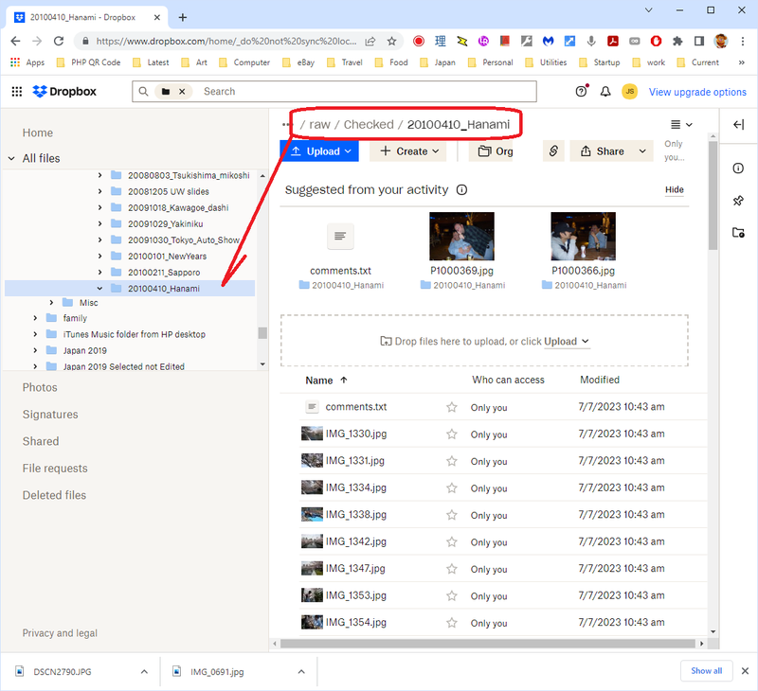Hide the suggested activity section
This screenshot has height=691, width=758.
[x=674, y=189]
